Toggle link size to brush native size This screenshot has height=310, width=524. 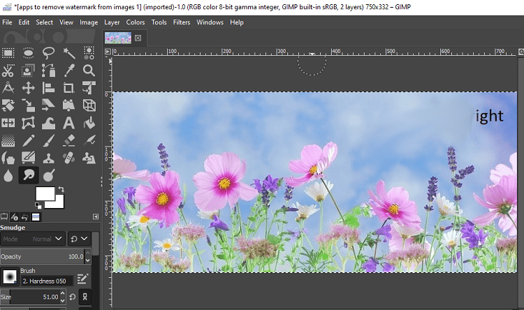pos(85,297)
